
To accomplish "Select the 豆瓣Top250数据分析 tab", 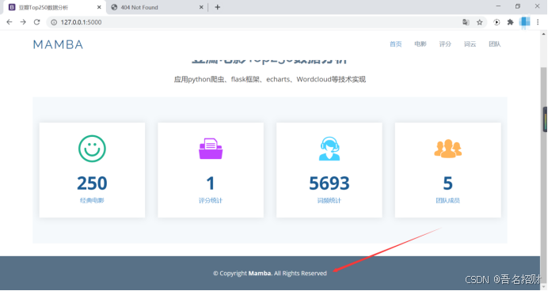I will pyautogui.click(x=54, y=7).
